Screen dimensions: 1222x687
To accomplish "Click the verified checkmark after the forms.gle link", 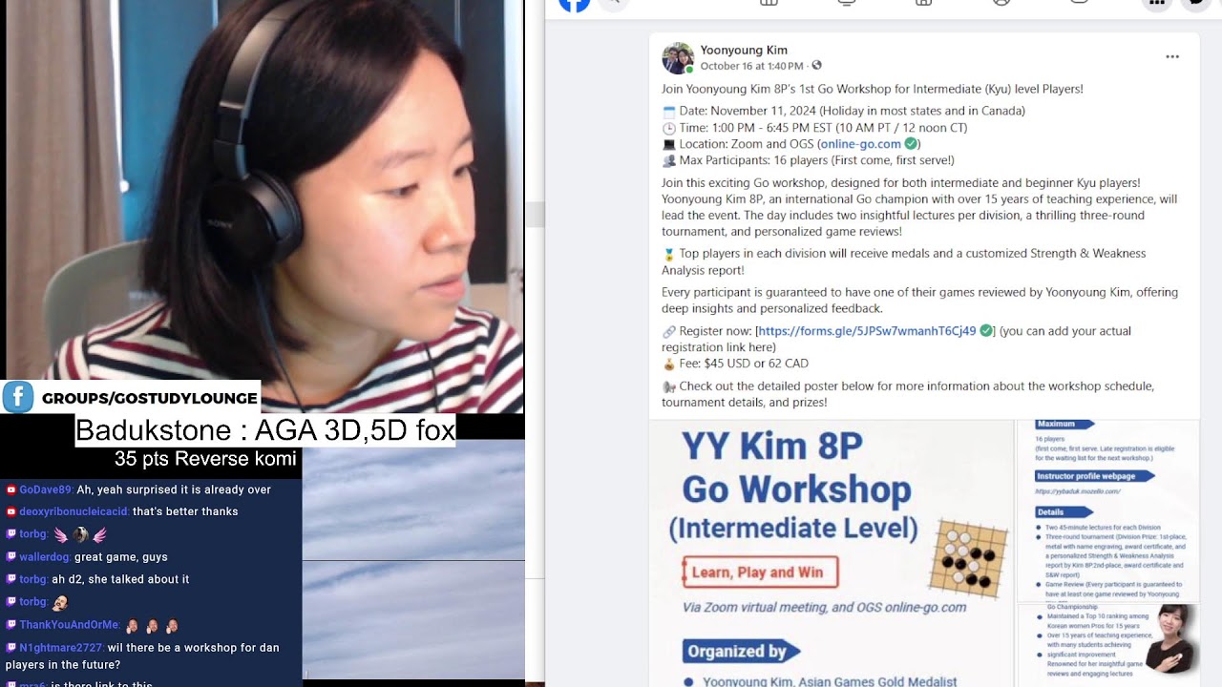I will coord(985,331).
